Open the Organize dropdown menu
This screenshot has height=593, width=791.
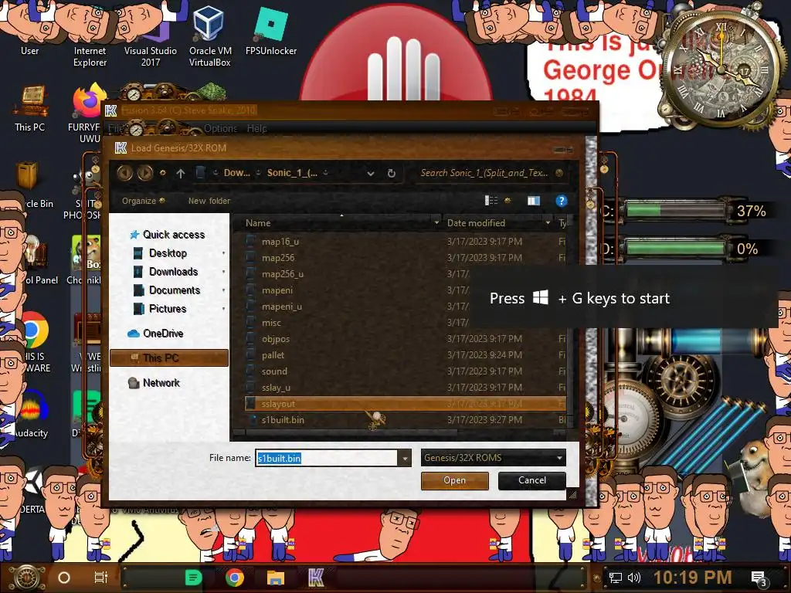pos(143,201)
